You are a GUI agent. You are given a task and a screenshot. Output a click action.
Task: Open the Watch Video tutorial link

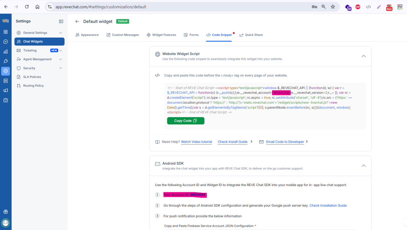click(x=196, y=142)
